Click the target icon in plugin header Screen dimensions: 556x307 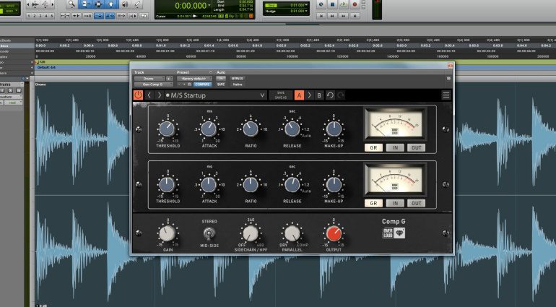click(x=448, y=79)
